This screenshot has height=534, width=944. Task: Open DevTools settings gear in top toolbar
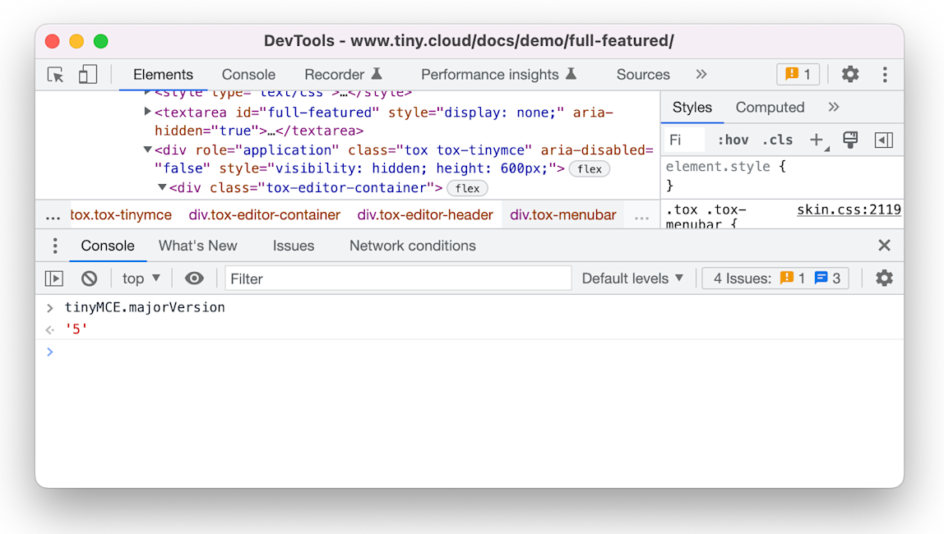click(x=850, y=75)
